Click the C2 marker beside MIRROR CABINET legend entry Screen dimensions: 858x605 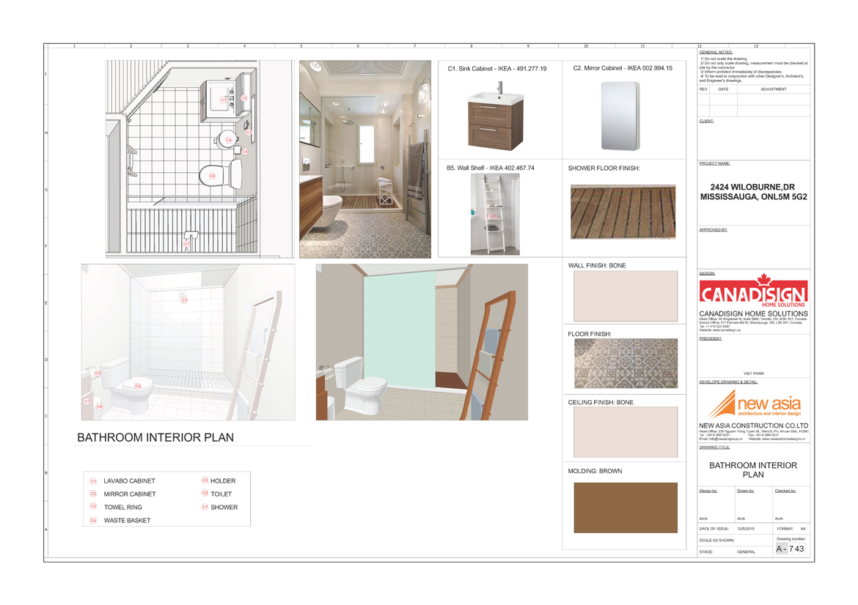(93, 494)
